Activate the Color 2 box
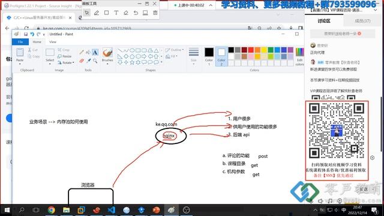384x216 pixels. pyautogui.click(x=221, y=56)
